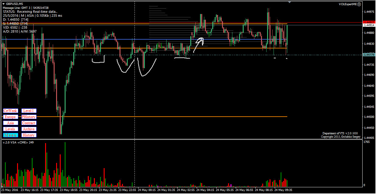376x194 pixels.
Task: Click the "D: 1.44850 [714]" label
Action: click(15, 19)
